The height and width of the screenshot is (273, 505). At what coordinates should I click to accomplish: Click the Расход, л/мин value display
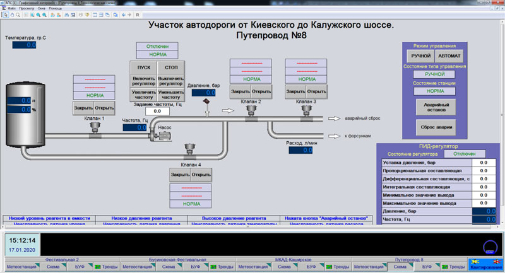tap(300, 150)
